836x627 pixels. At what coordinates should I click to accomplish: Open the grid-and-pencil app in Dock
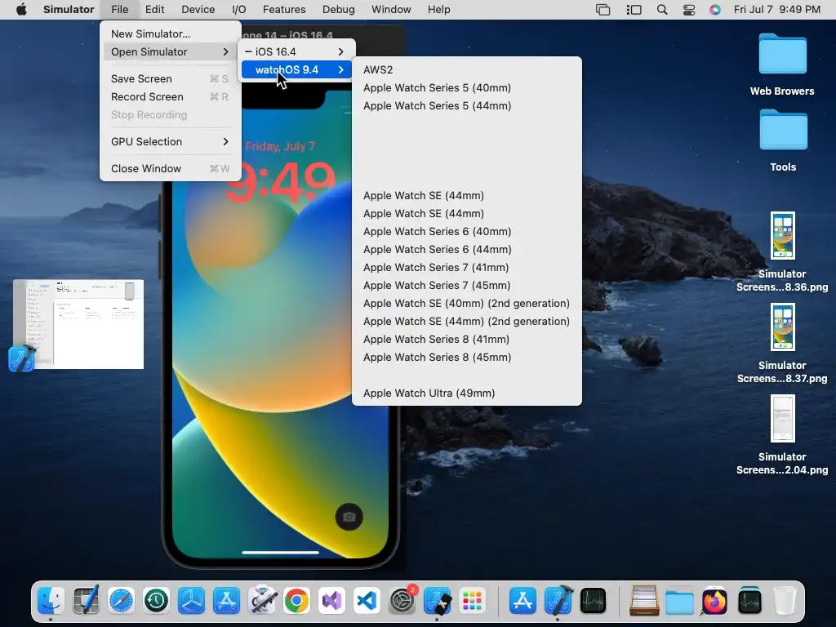tap(86, 601)
